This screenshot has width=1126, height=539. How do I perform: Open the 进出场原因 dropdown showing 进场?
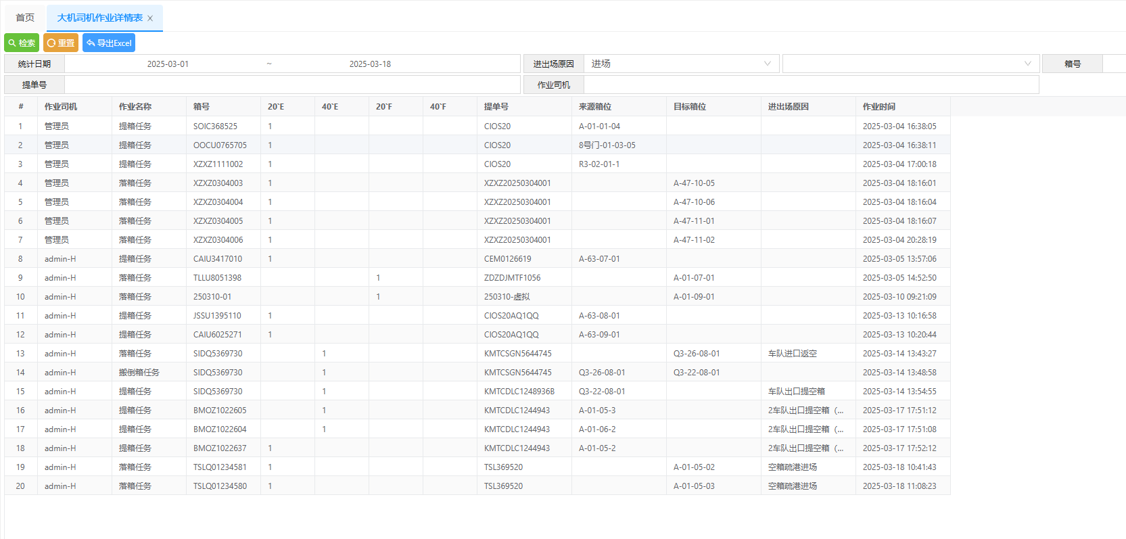[680, 64]
